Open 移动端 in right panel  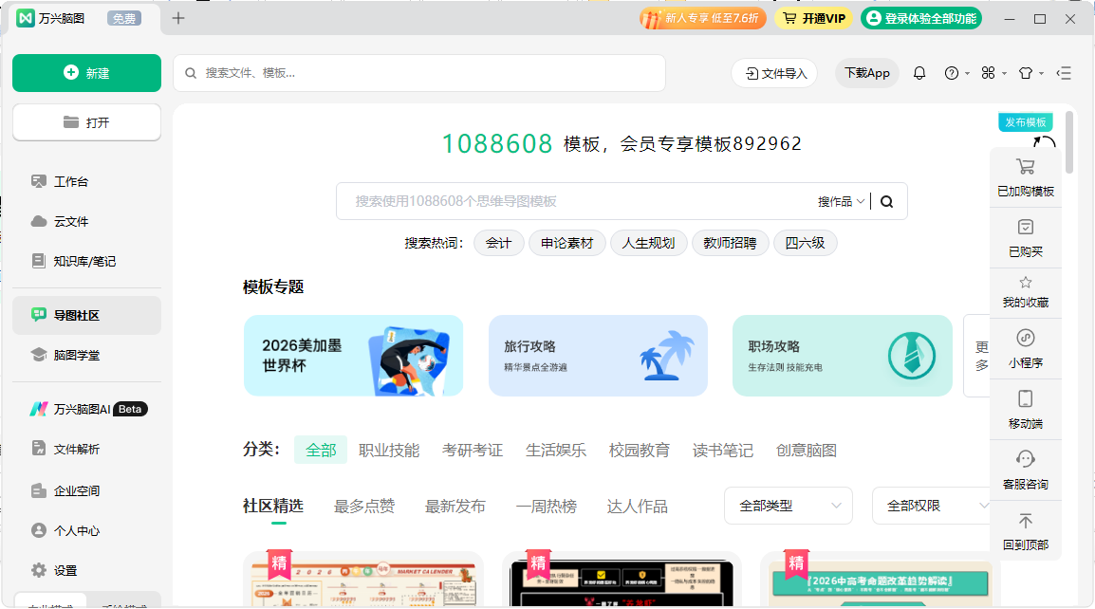1026,410
